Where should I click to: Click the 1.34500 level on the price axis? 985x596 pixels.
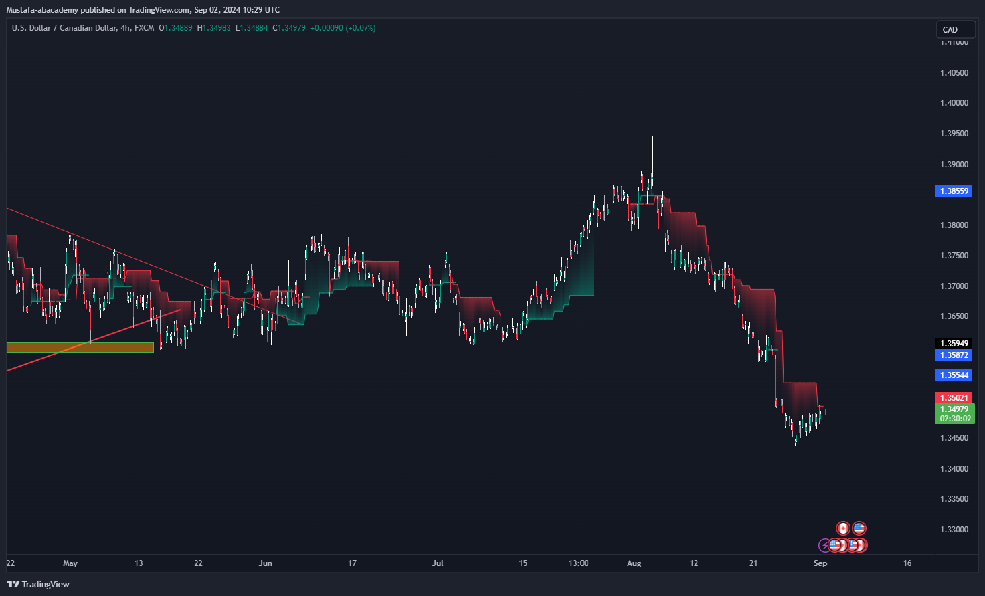[x=954, y=438]
